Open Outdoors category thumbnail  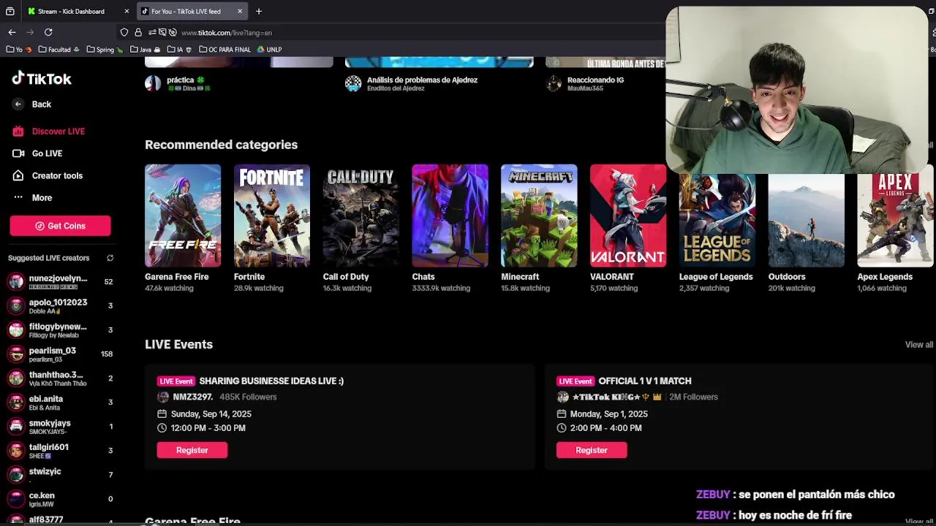pyautogui.click(x=807, y=220)
